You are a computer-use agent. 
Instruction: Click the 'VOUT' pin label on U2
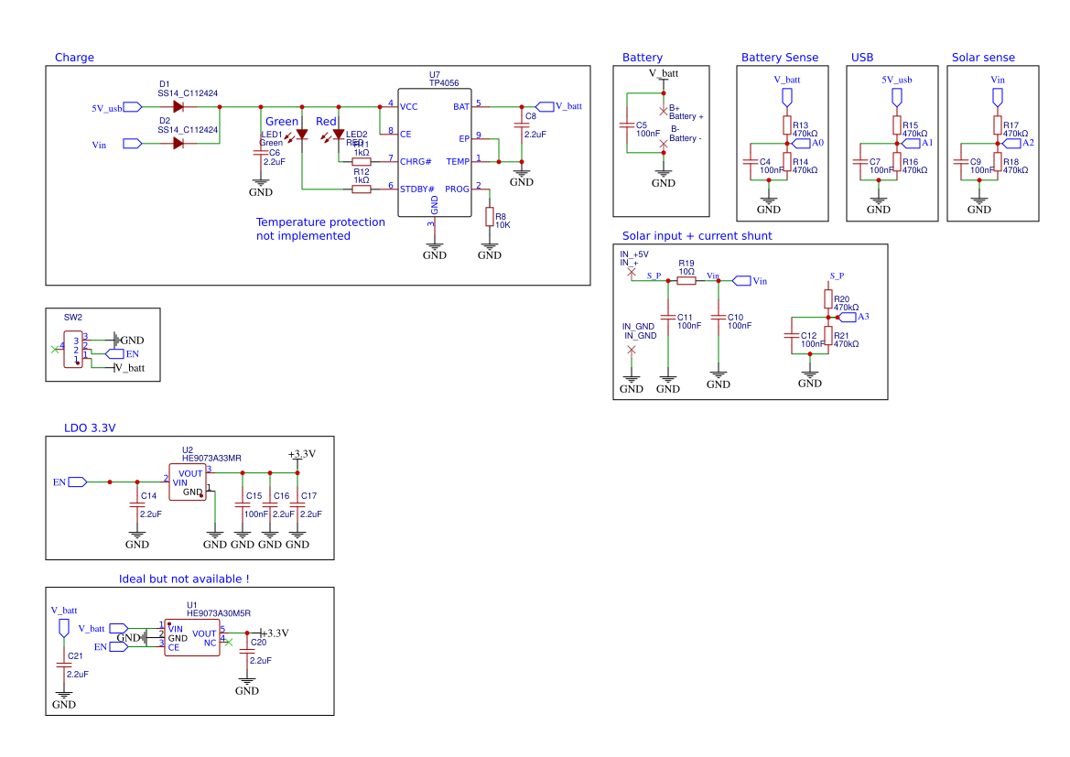190,474
